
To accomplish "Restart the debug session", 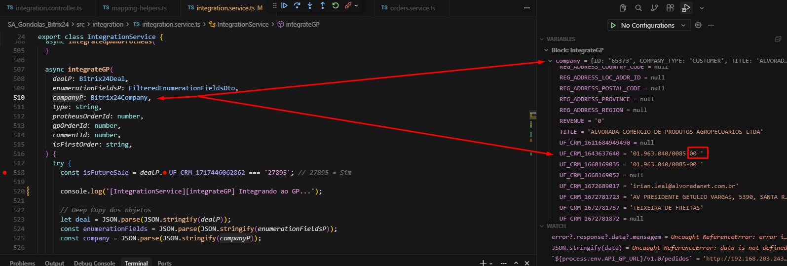I will tap(336, 5).
